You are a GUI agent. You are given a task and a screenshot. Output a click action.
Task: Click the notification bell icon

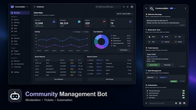[124, 7]
